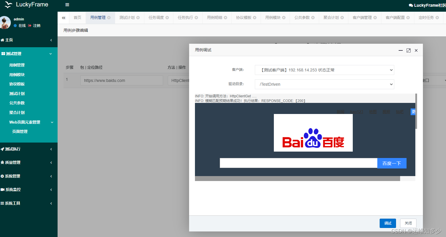
Task: Click the 百度一下 search button
Action: 392,163
